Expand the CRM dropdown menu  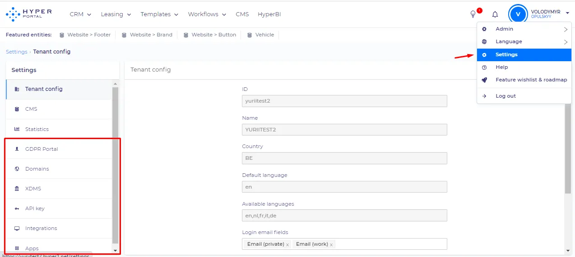coord(80,14)
